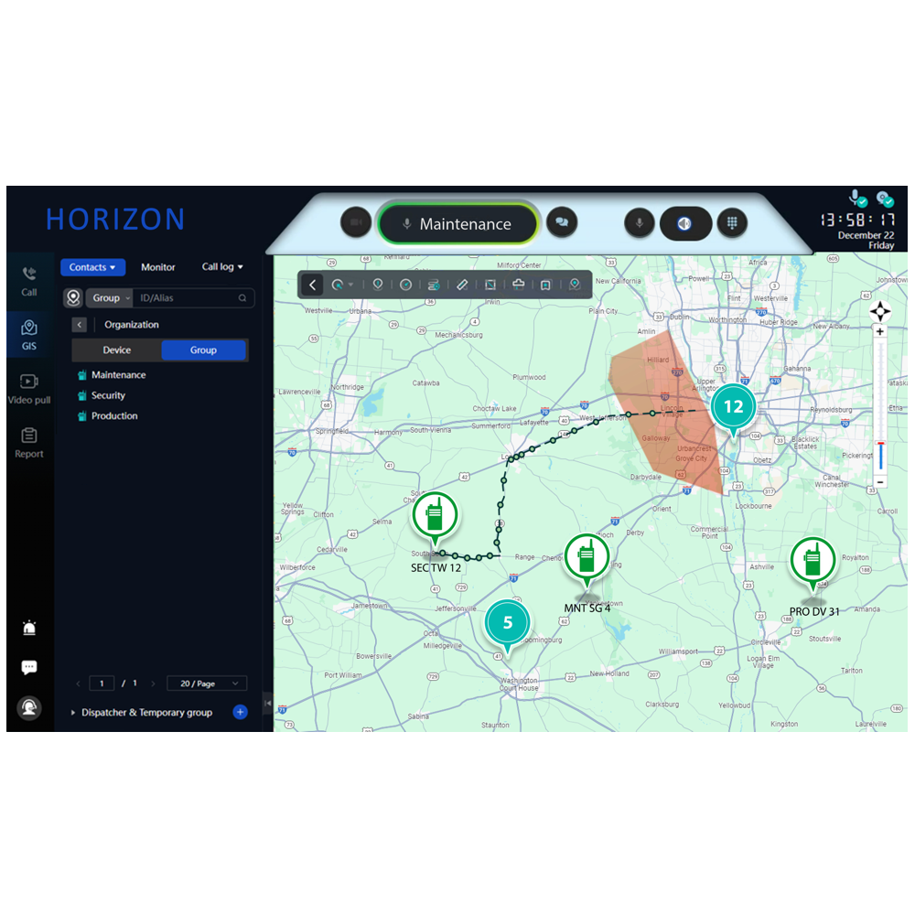
Task: Click the map compass navigation control
Action: [x=879, y=310]
